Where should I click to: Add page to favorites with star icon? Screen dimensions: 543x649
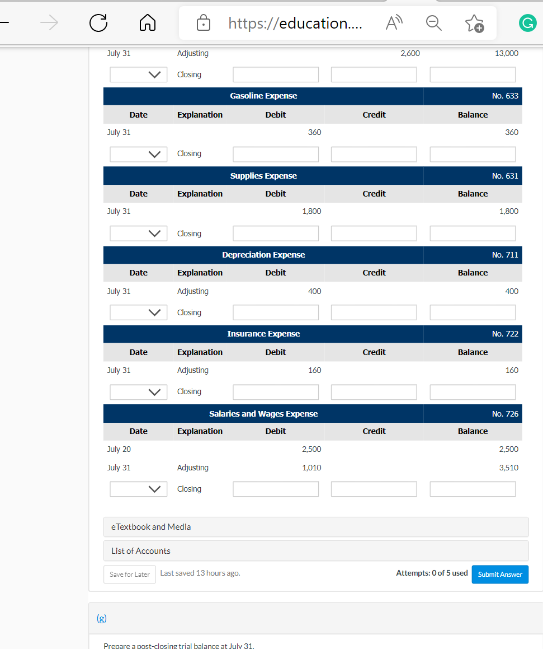pyautogui.click(x=475, y=23)
